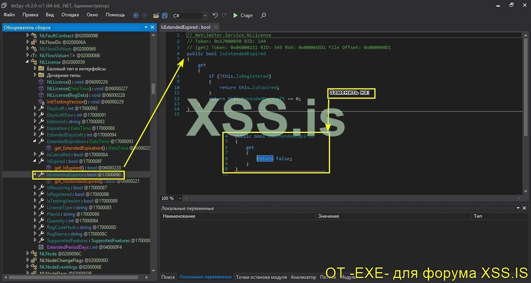Open the Обозреватель сборок panel options arrow

click(x=146, y=27)
